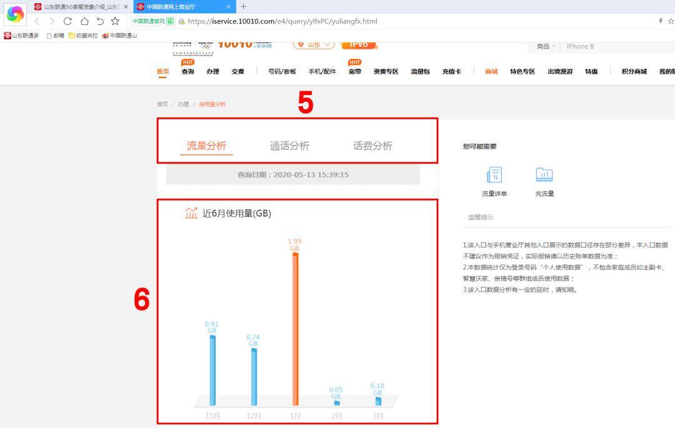Open 资费专区 in the navigation bar
Screen dimensions: 675x428
(x=386, y=71)
